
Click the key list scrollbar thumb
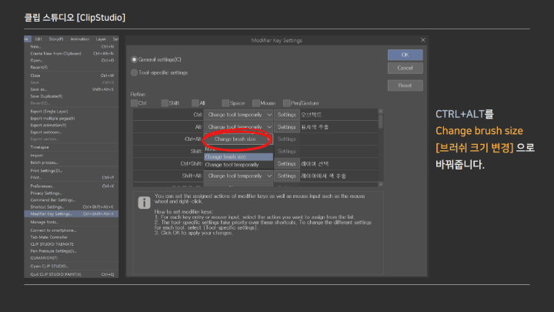click(381, 121)
